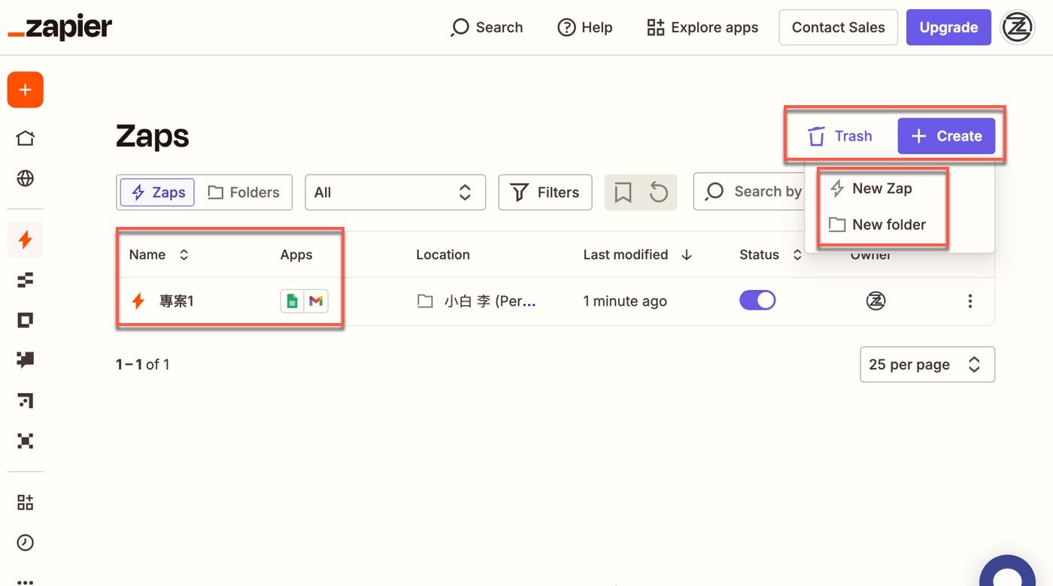Switch to the Zaps tab
The width and height of the screenshot is (1053, 586).
(x=158, y=192)
